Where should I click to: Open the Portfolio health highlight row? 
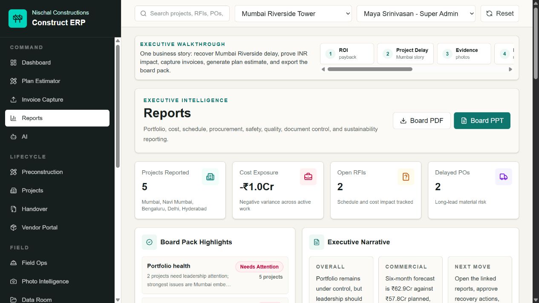[x=215, y=275]
